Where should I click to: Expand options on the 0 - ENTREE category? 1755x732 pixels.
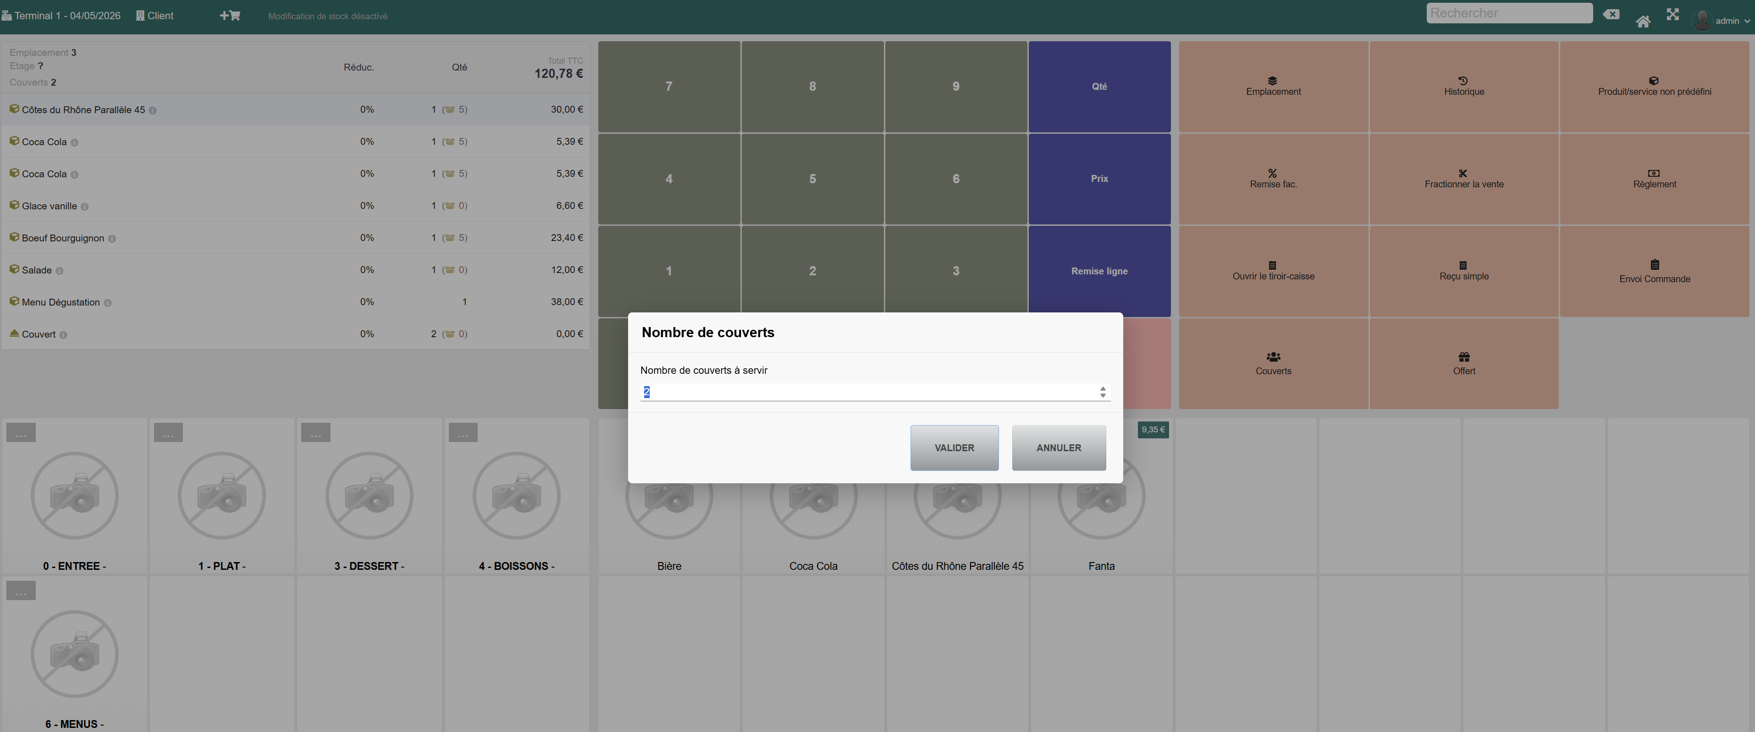pos(21,432)
